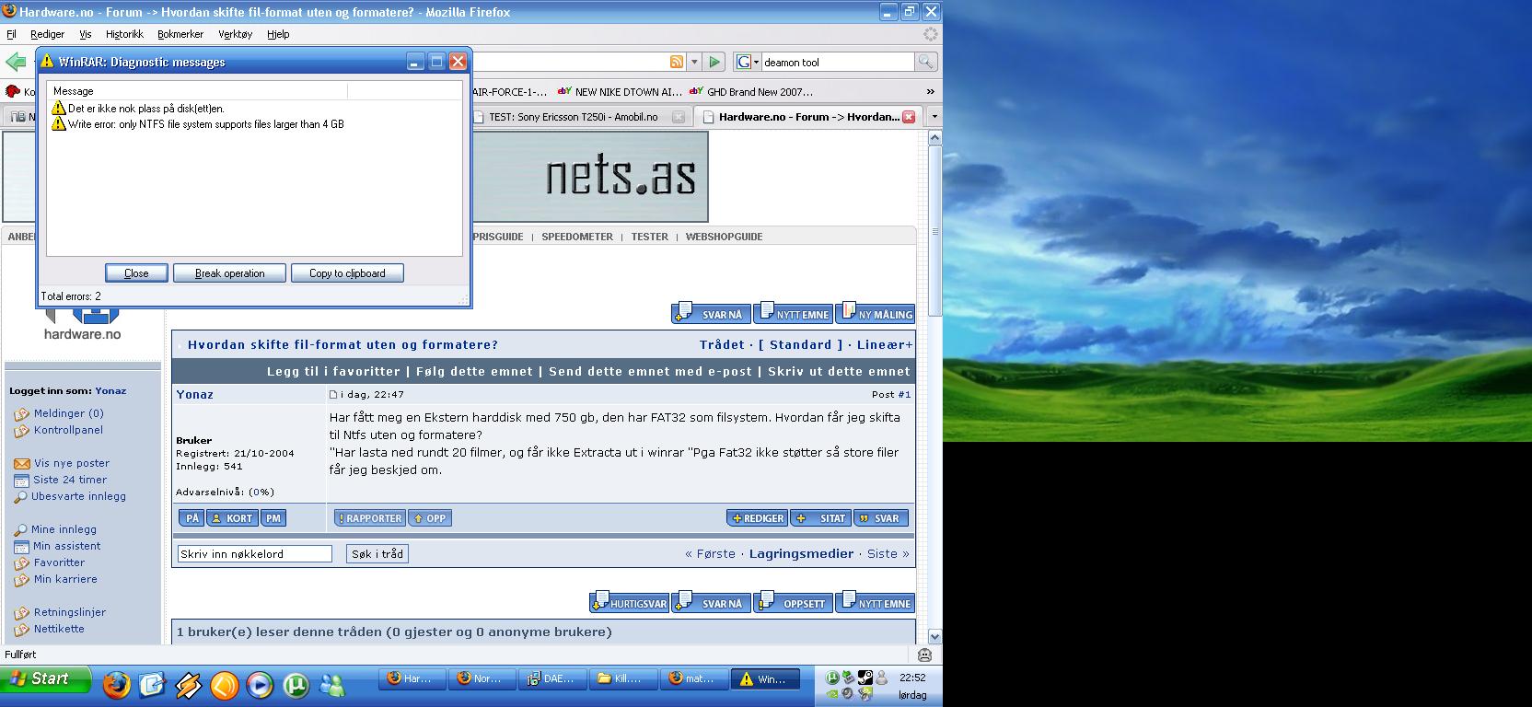Open the GHD Brand New 2007 bookmark
The width and height of the screenshot is (1532, 707).
point(751,92)
